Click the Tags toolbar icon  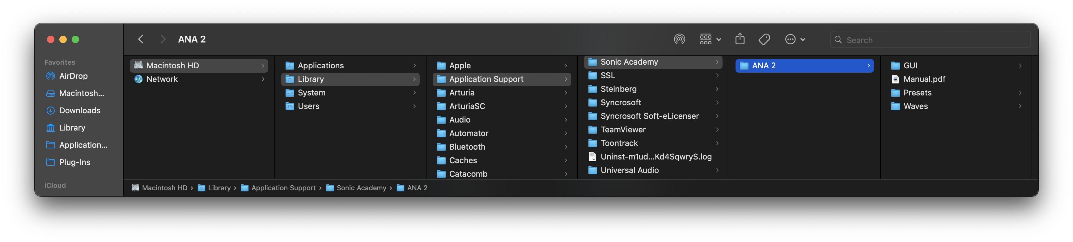764,39
